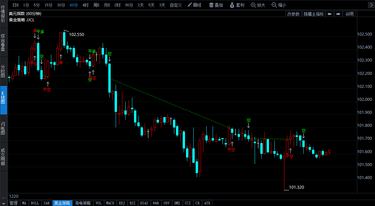Viewport: 375px width, 206px height.
Task: Click the 101.320 low price label
Action: coord(297,187)
